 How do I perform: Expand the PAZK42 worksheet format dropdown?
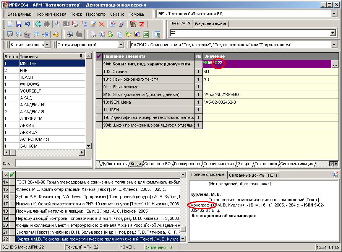coord(334,45)
